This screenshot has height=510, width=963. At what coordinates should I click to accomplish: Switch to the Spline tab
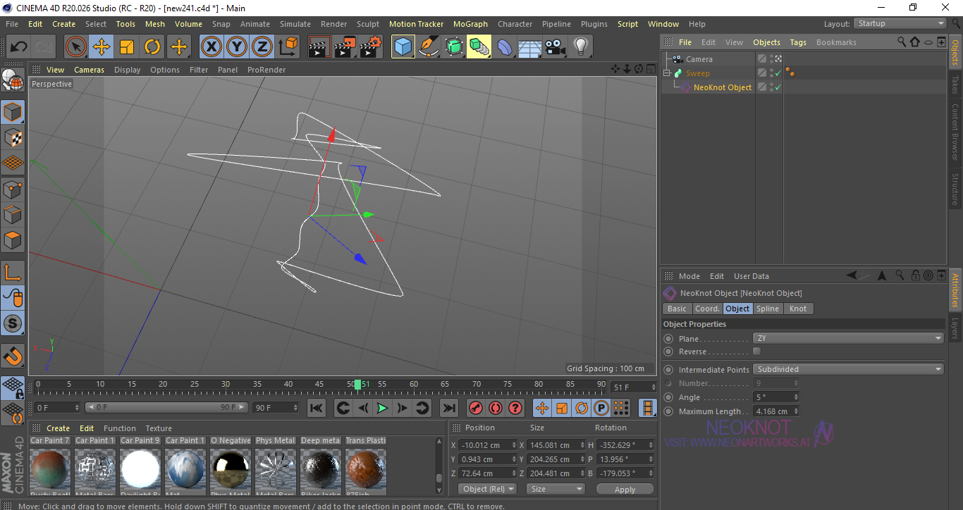pos(768,309)
